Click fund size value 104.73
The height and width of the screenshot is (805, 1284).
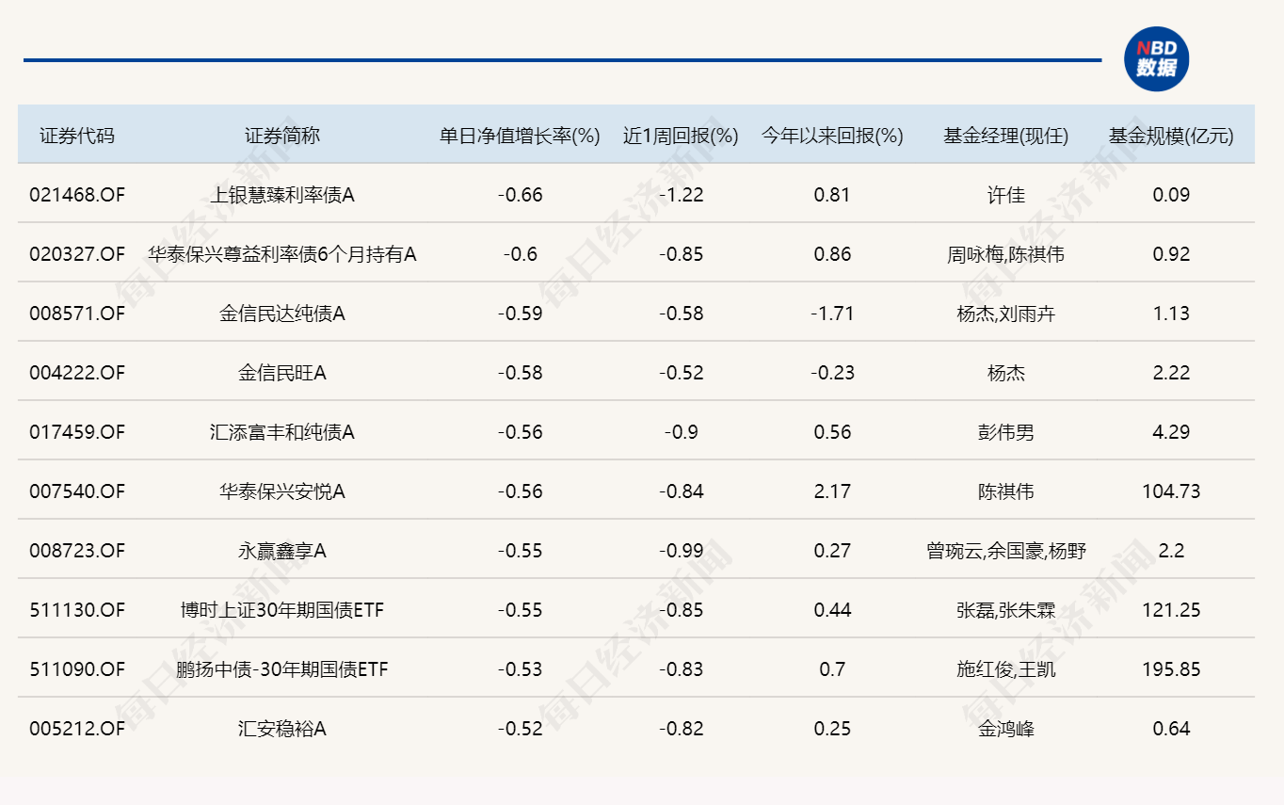click(x=1171, y=491)
